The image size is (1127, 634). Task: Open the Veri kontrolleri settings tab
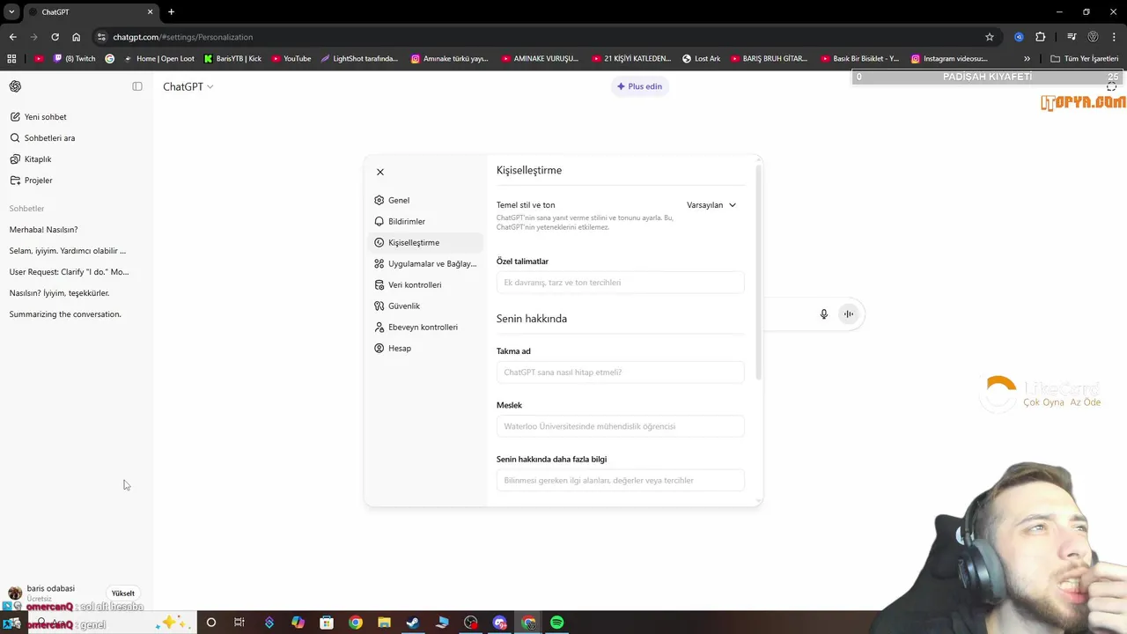click(x=426, y=284)
